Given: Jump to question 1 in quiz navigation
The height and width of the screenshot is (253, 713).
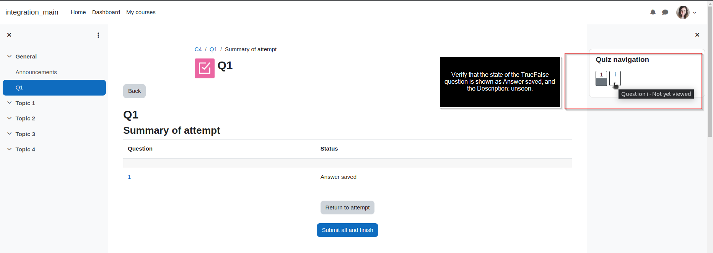Looking at the screenshot, I should point(601,78).
